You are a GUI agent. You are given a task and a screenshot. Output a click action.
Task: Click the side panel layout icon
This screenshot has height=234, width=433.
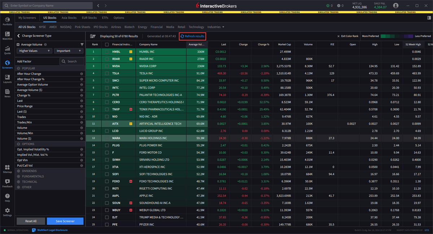point(429,18)
